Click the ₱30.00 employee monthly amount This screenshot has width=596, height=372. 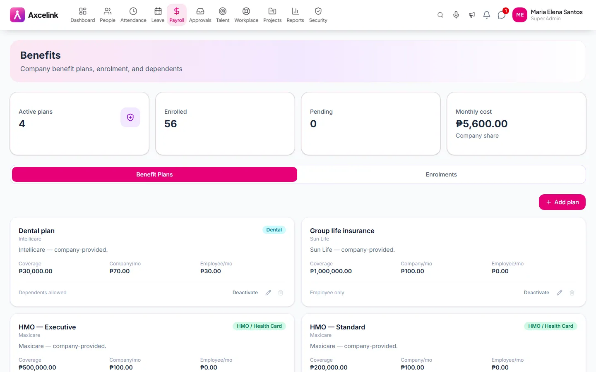(211, 271)
